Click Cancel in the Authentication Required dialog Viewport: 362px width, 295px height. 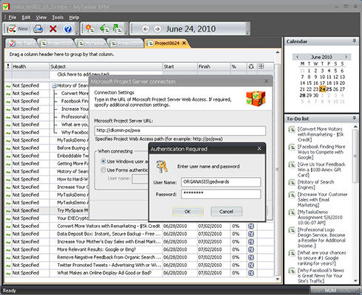tap(226, 212)
